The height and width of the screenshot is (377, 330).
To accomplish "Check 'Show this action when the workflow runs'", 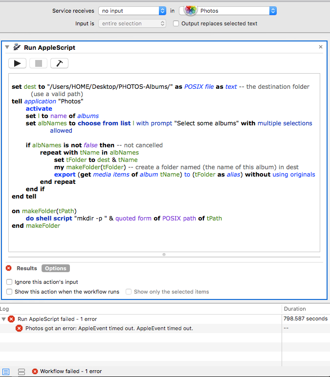I will click(x=10, y=292).
